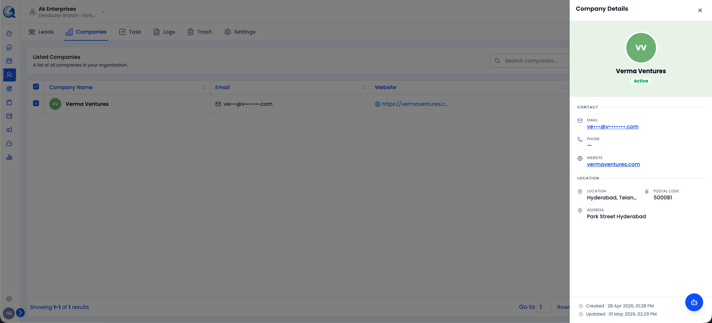Viewport: 712px width, 323px height.
Task: Switch to the Task tab
Action: click(130, 32)
